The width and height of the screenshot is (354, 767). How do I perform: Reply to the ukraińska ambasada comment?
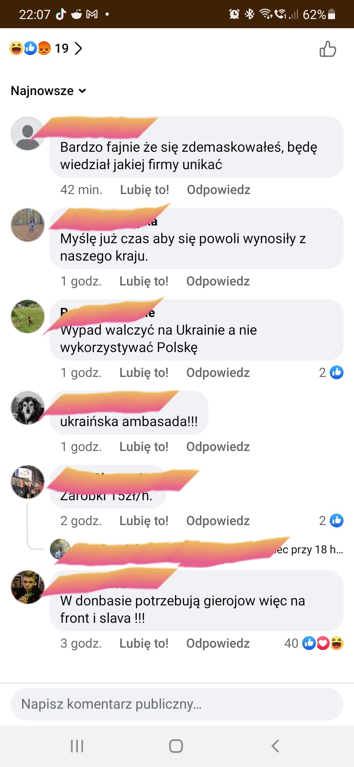click(218, 447)
